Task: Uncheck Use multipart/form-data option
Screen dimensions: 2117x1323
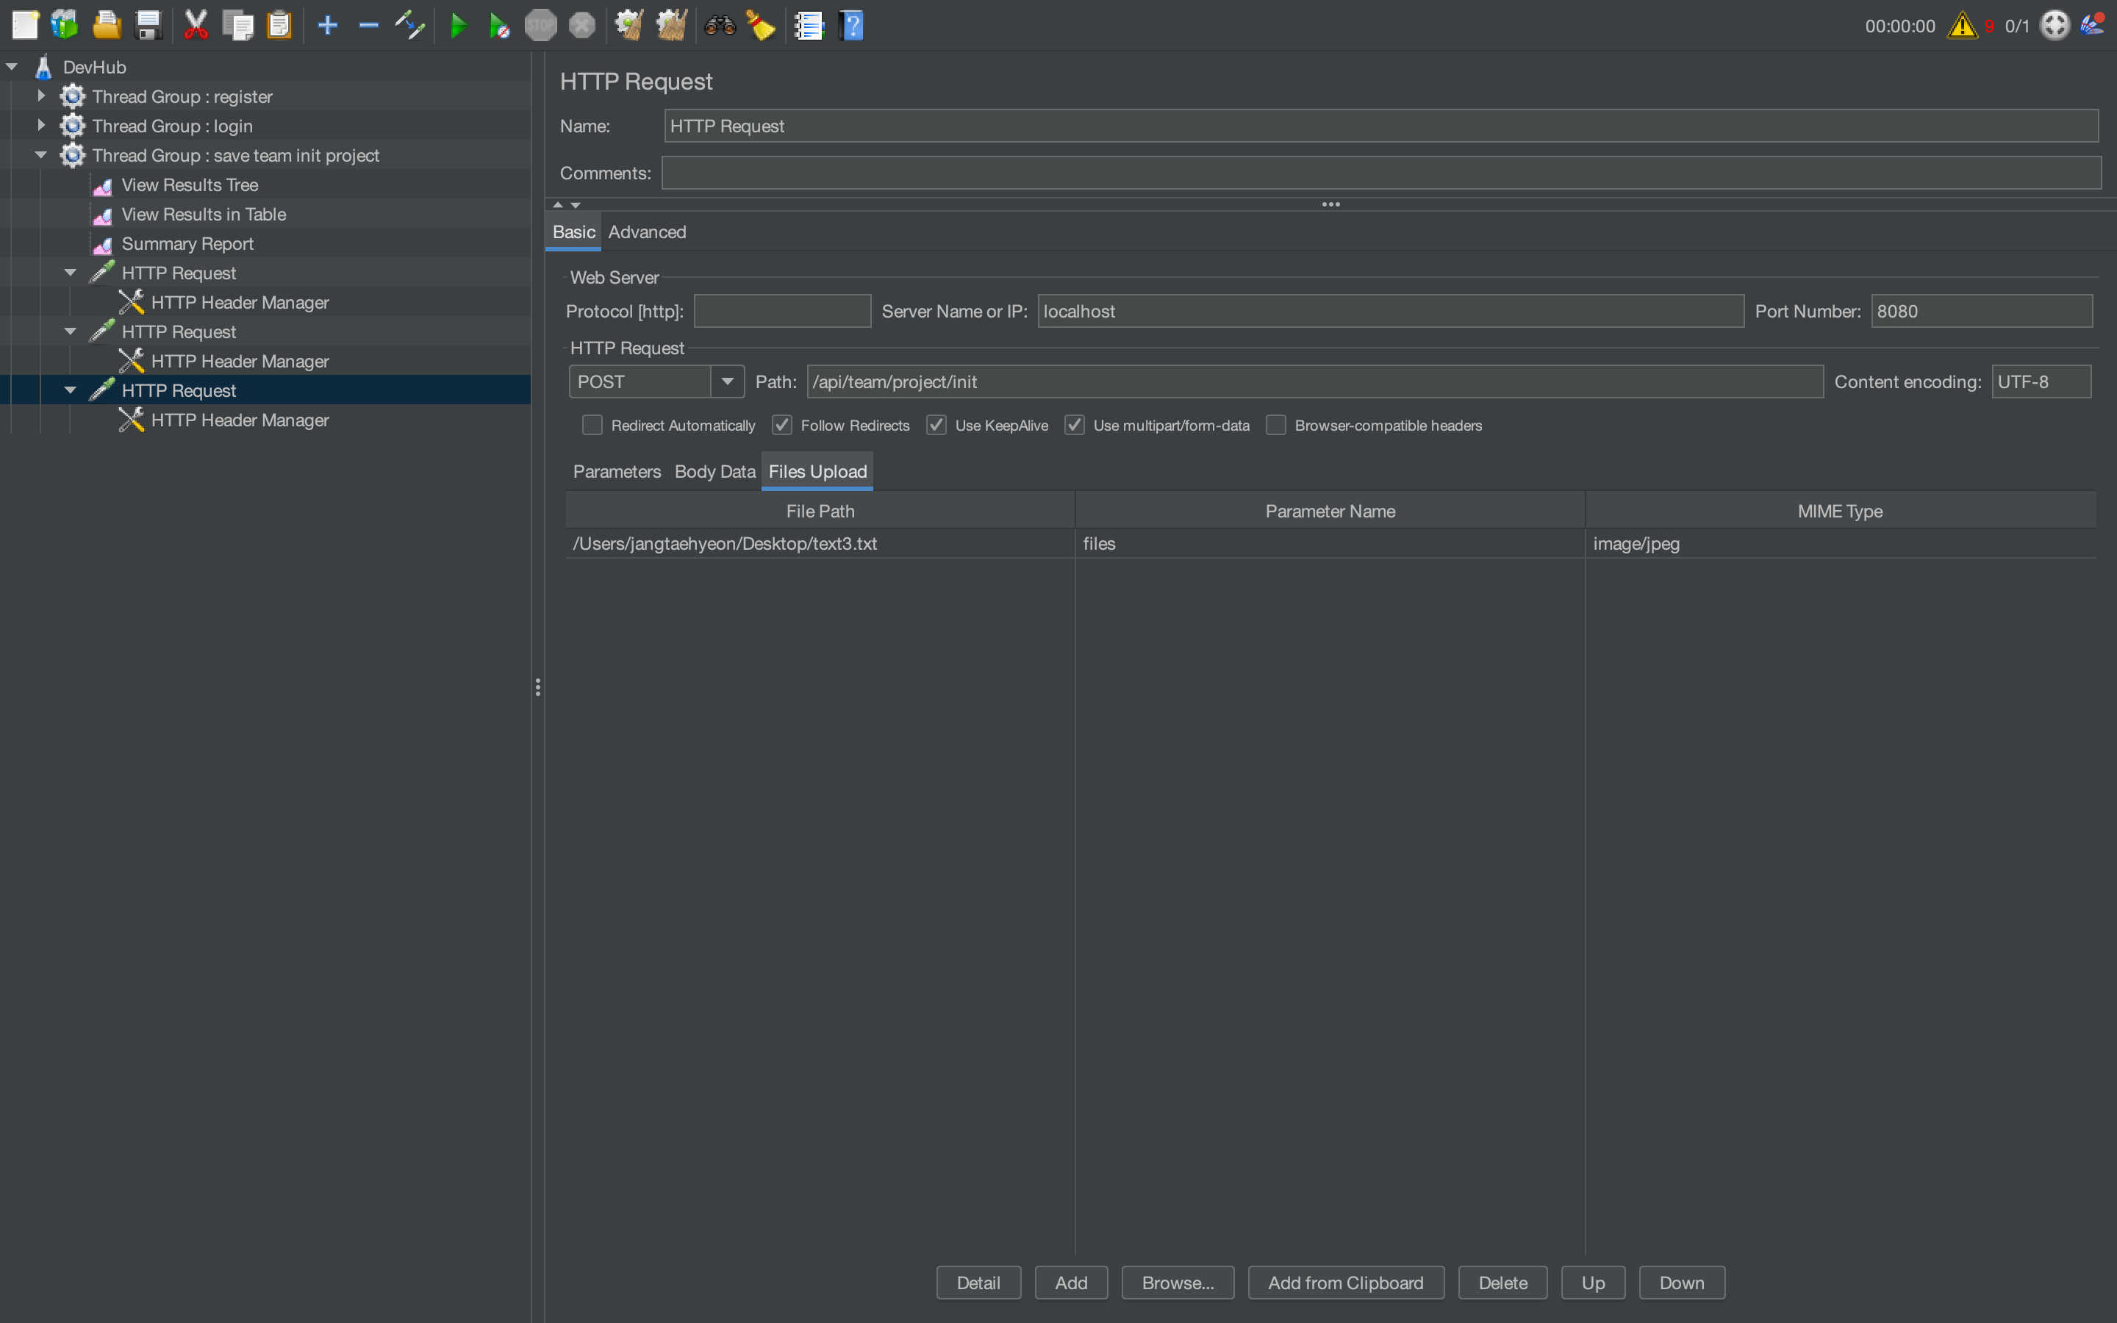Action: [x=1074, y=426]
